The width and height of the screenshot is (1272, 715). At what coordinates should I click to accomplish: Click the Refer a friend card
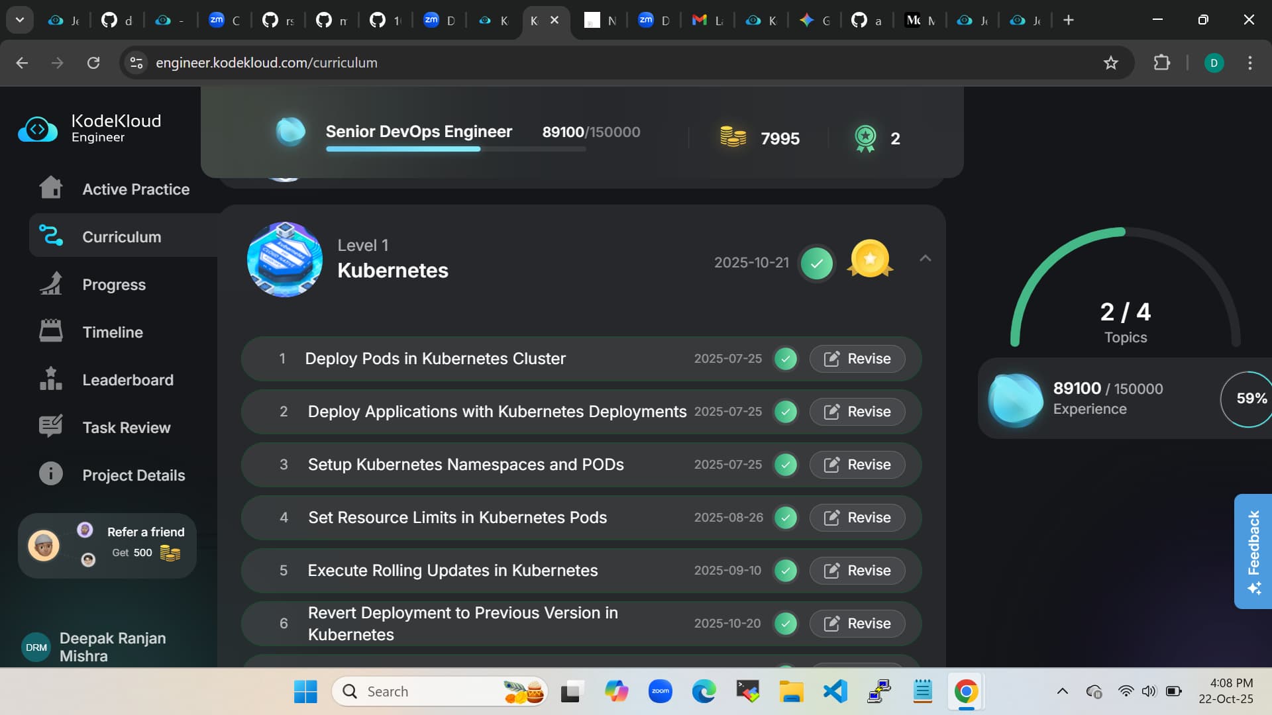click(x=107, y=546)
